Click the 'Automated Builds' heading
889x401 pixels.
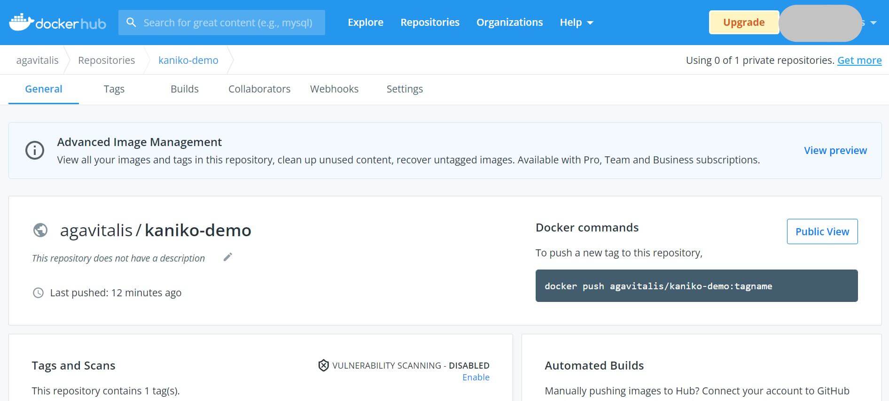[x=594, y=365]
